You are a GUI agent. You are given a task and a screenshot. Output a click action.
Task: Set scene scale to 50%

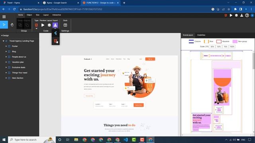tap(219, 47)
